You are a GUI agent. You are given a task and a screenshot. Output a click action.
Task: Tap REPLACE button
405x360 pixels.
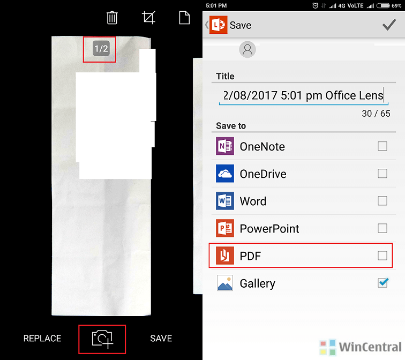(x=42, y=339)
